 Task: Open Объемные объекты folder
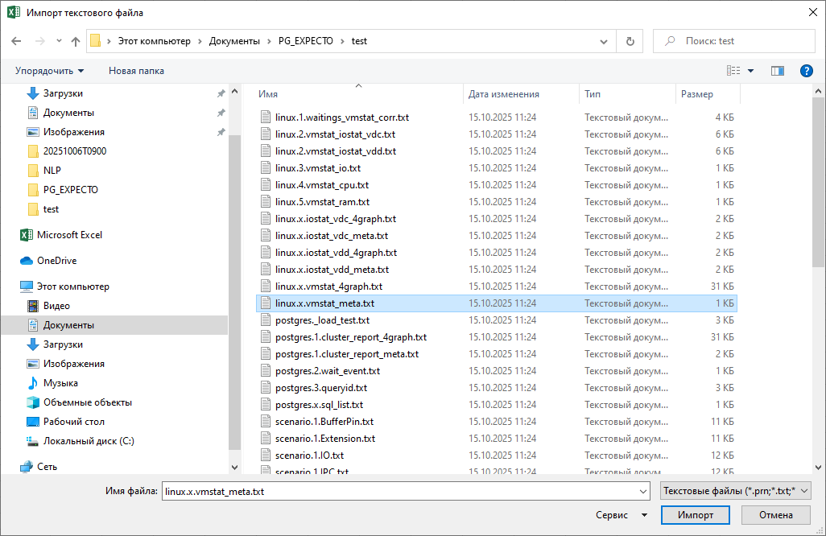tap(88, 402)
